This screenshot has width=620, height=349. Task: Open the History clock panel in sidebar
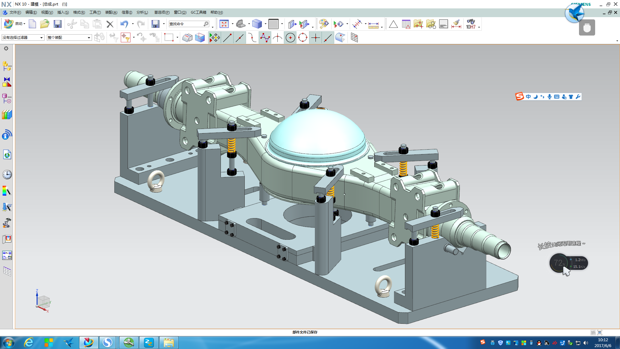[x=7, y=175]
